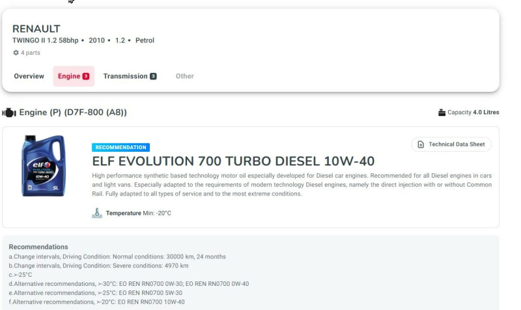
Task: Click the Petrol fuel type text
Action: pyautogui.click(x=145, y=40)
